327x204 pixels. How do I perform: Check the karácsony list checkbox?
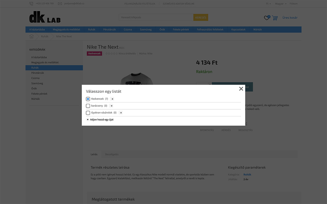tap(88, 106)
